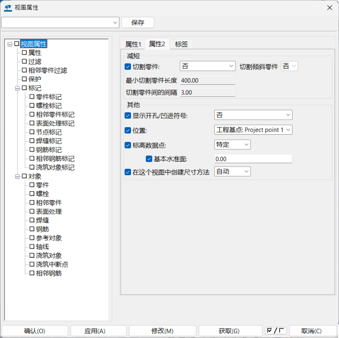Select 焊缝标记 in the tree

click(x=49, y=141)
